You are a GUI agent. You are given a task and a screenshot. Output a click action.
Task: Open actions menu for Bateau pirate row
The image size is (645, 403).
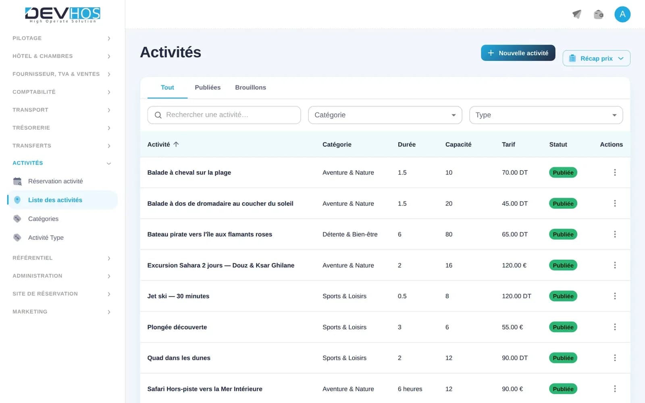pyautogui.click(x=615, y=234)
